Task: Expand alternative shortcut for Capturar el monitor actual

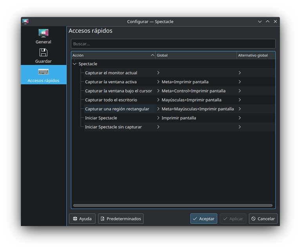Action: 239,73
